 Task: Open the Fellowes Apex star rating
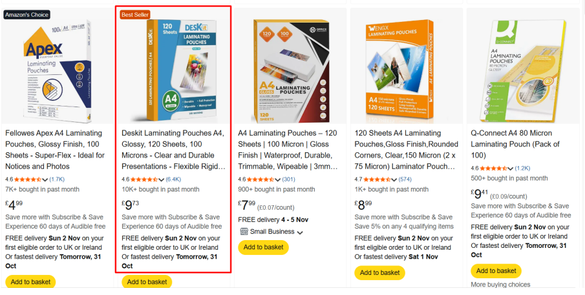(x=28, y=179)
